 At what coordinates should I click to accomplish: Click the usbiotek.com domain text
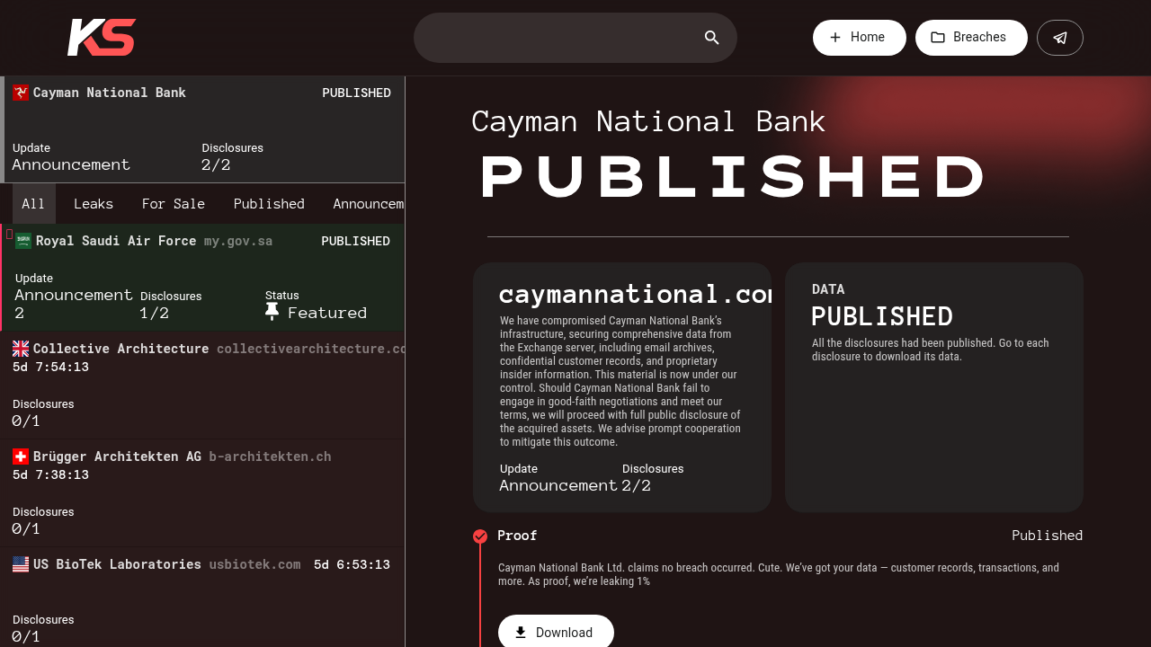pyautogui.click(x=254, y=564)
